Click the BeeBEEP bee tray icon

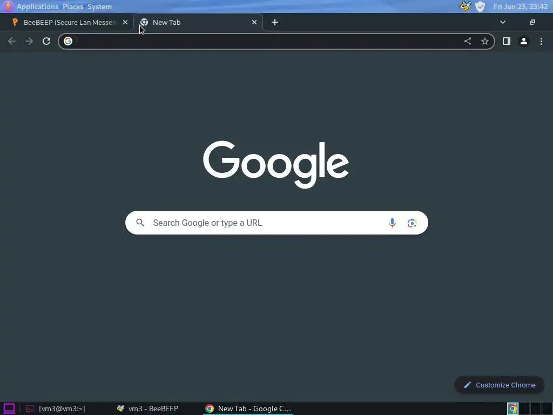(465, 6)
